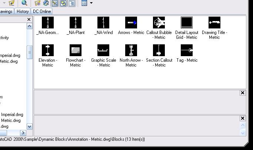Select the Arrows - Metric block

pos(131,23)
